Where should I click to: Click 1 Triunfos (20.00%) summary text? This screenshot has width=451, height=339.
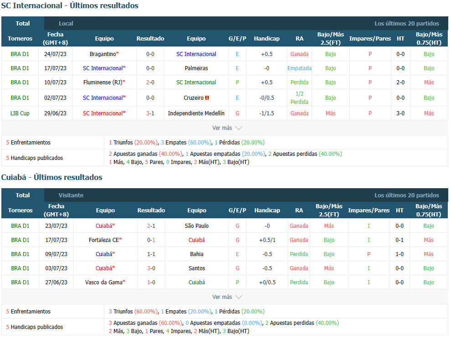tap(133, 143)
